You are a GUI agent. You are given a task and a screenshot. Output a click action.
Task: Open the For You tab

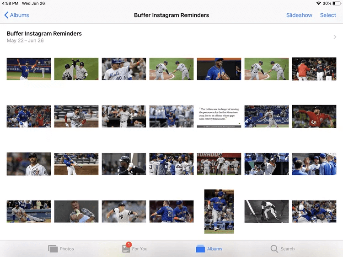135,248
